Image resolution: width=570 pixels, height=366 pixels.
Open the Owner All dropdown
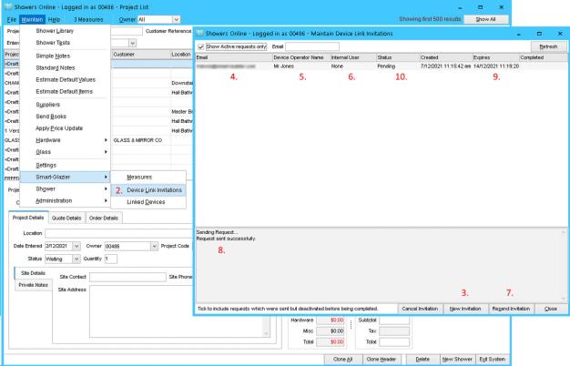pyautogui.click(x=176, y=20)
